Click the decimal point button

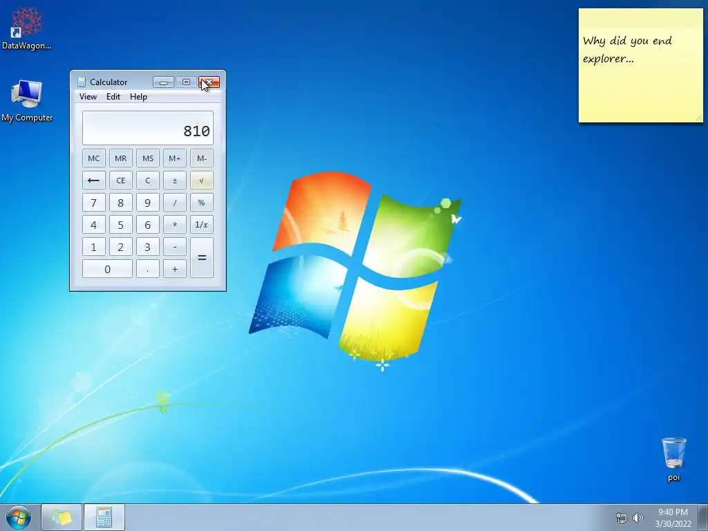coord(148,269)
